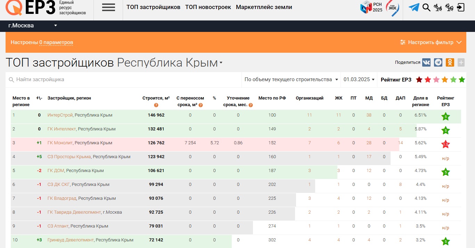Click the green rating star for ГК Интеллект

(x=445, y=130)
